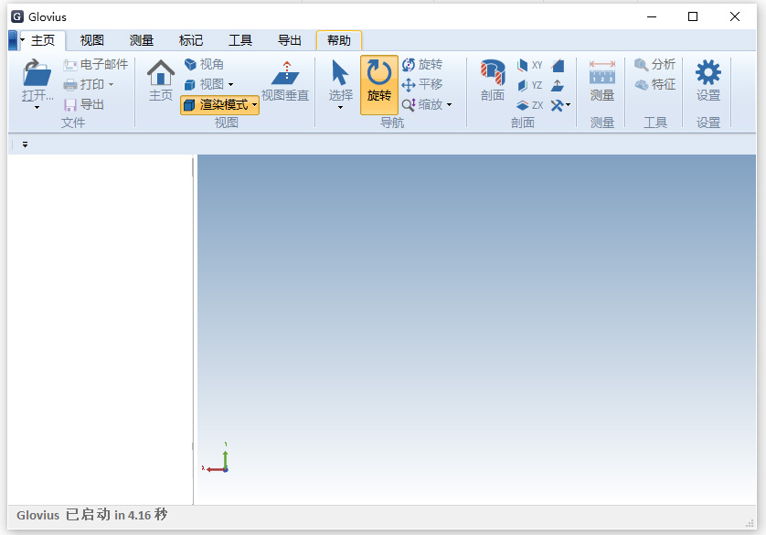Activate 视图垂直 view perpendicular mode
This screenshot has width=766, height=535.
(x=285, y=80)
